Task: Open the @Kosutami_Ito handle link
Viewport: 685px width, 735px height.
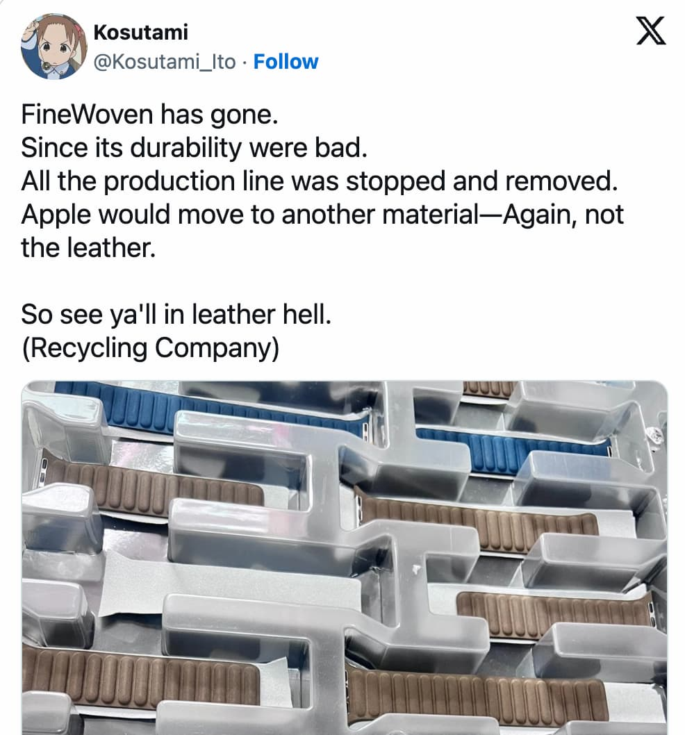Action: [165, 62]
